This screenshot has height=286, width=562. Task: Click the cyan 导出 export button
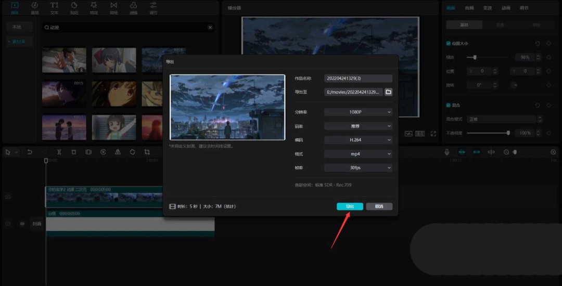(350, 206)
